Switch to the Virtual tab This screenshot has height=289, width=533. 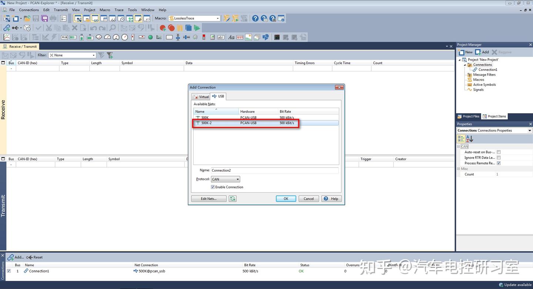[x=201, y=97]
